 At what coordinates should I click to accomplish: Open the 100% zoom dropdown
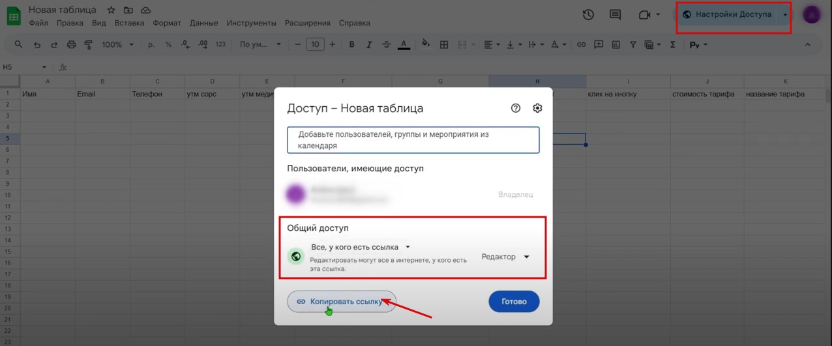117,44
